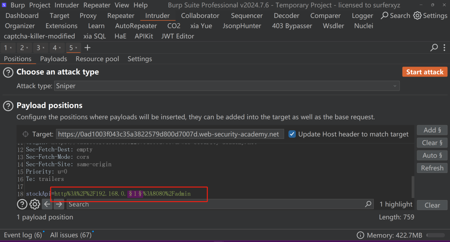The image size is (450, 242).
Task: Open the Learn tab
Action: click(x=96, y=26)
